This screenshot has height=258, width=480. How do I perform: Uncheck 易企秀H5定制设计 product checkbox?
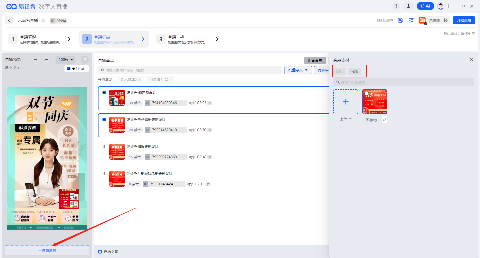coord(104,92)
